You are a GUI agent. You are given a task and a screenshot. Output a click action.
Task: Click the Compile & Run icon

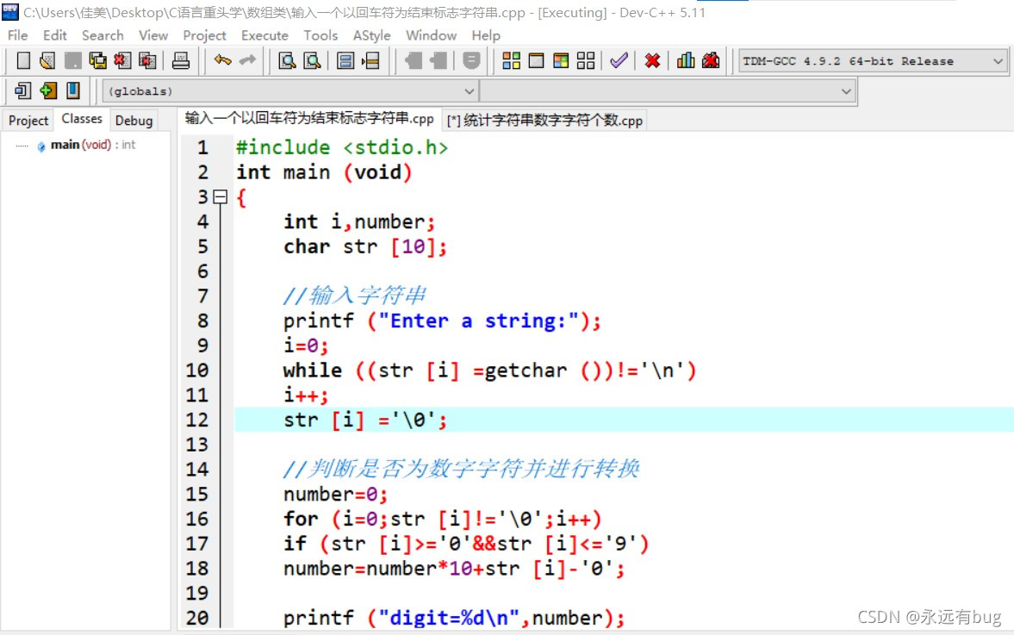[561, 61]
